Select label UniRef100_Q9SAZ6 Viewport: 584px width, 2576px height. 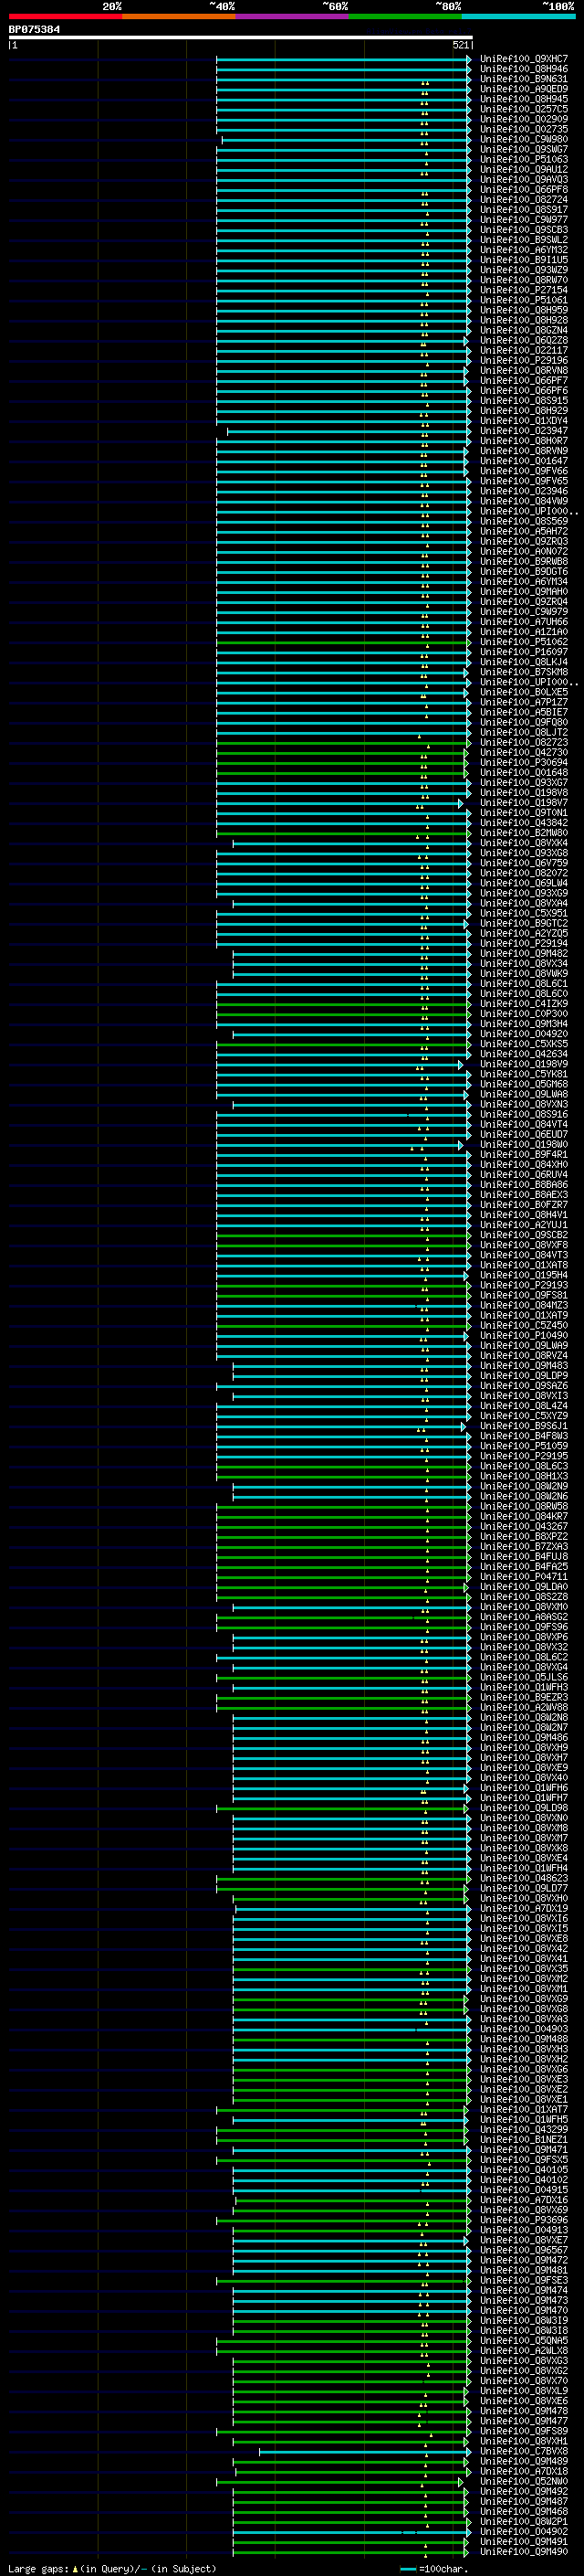(x=524, y=1386)
